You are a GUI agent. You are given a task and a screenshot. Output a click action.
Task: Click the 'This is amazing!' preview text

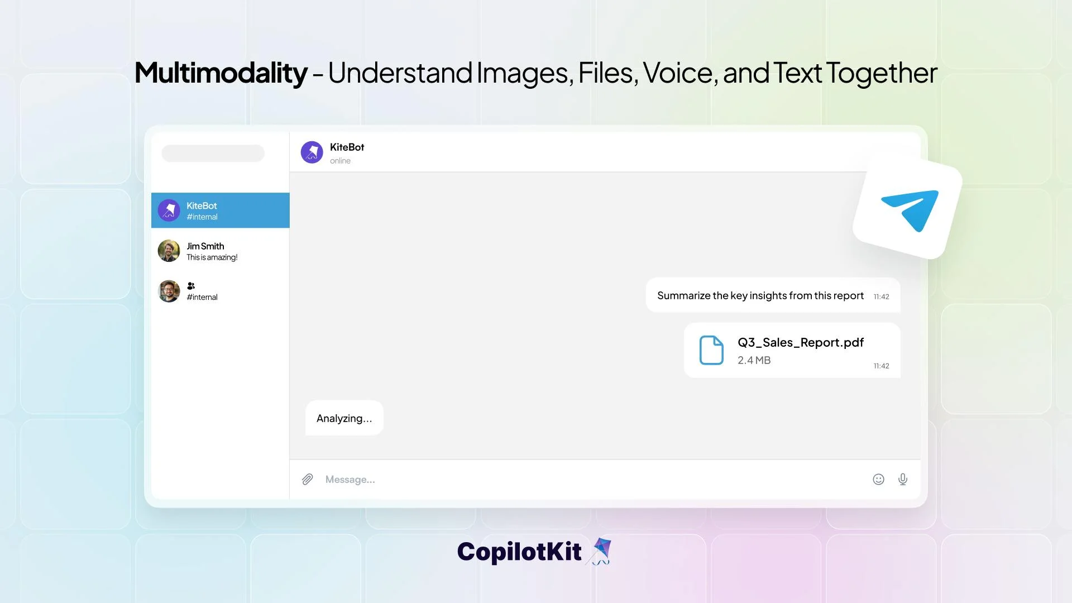pos(212,257)
